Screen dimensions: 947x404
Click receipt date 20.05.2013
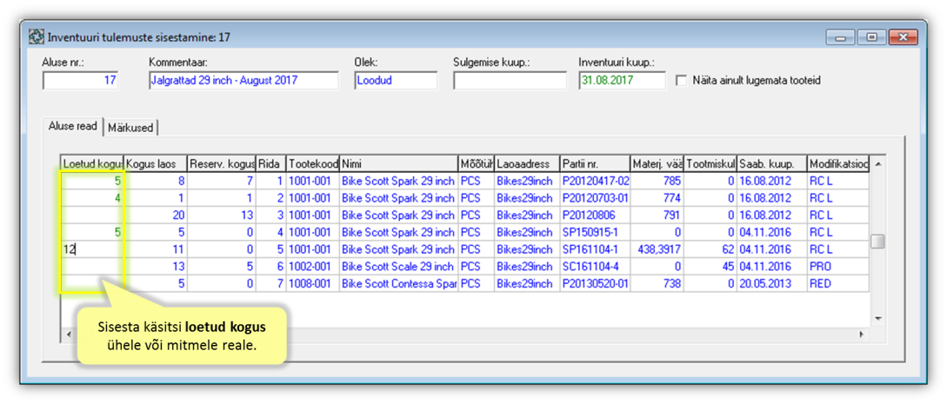[772, 283]
